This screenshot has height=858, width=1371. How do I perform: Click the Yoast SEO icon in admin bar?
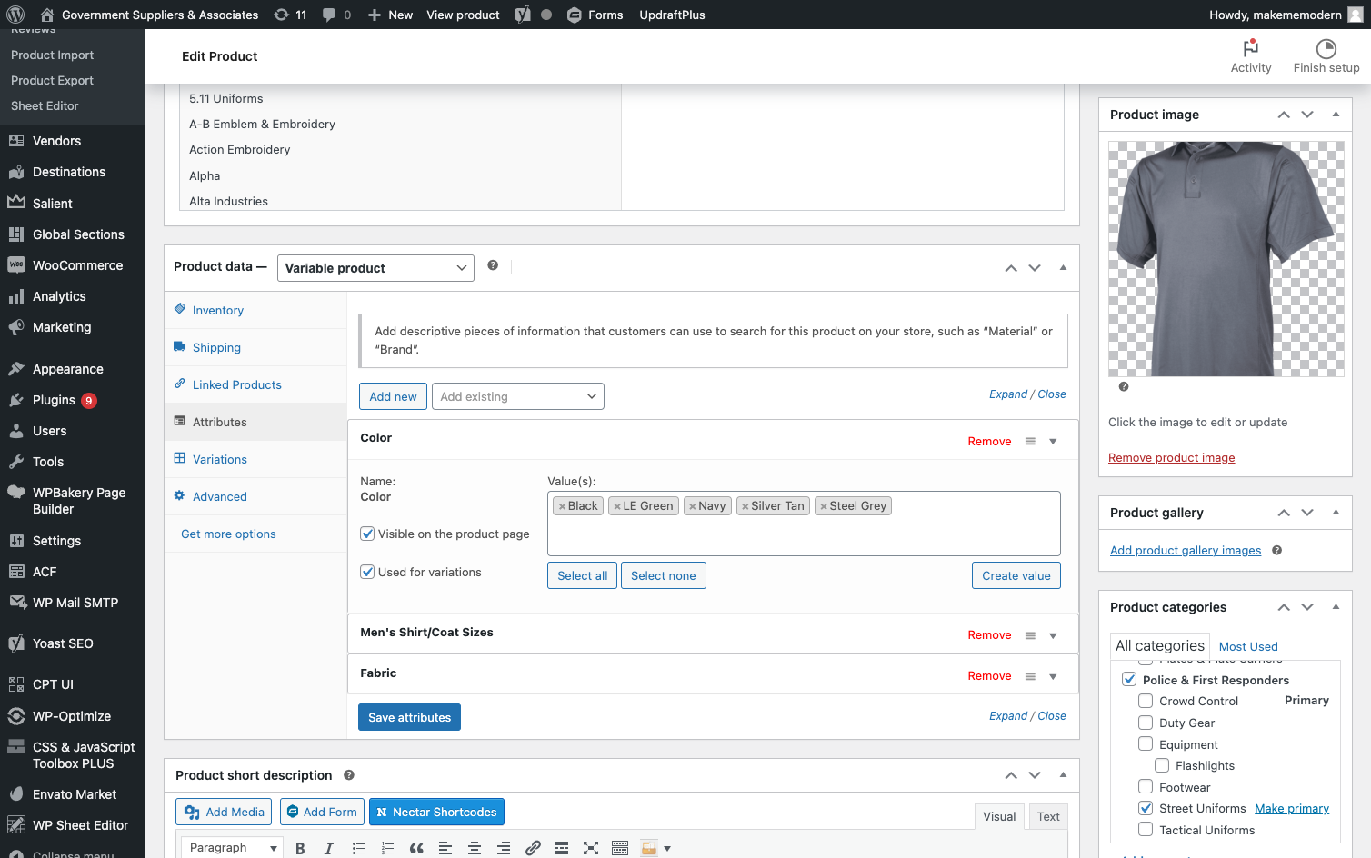click(x=523, y=15)
